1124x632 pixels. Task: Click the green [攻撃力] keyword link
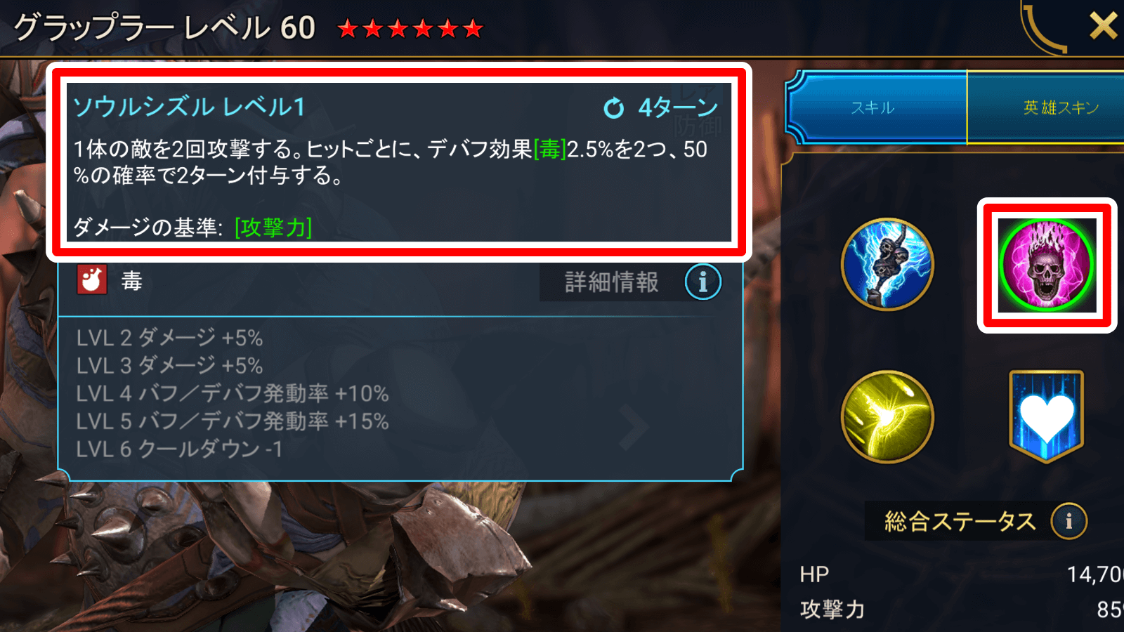tap(273, 228)
